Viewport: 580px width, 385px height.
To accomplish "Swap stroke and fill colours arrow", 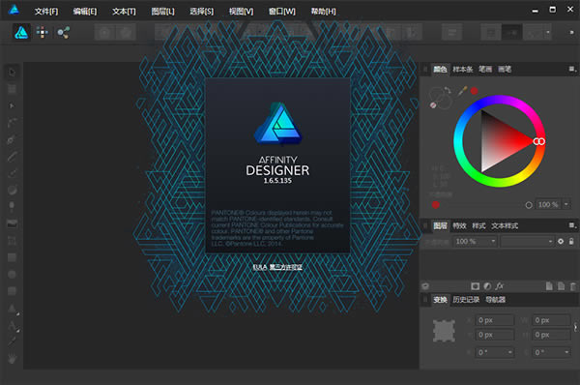I will click(x=448, y=90).
